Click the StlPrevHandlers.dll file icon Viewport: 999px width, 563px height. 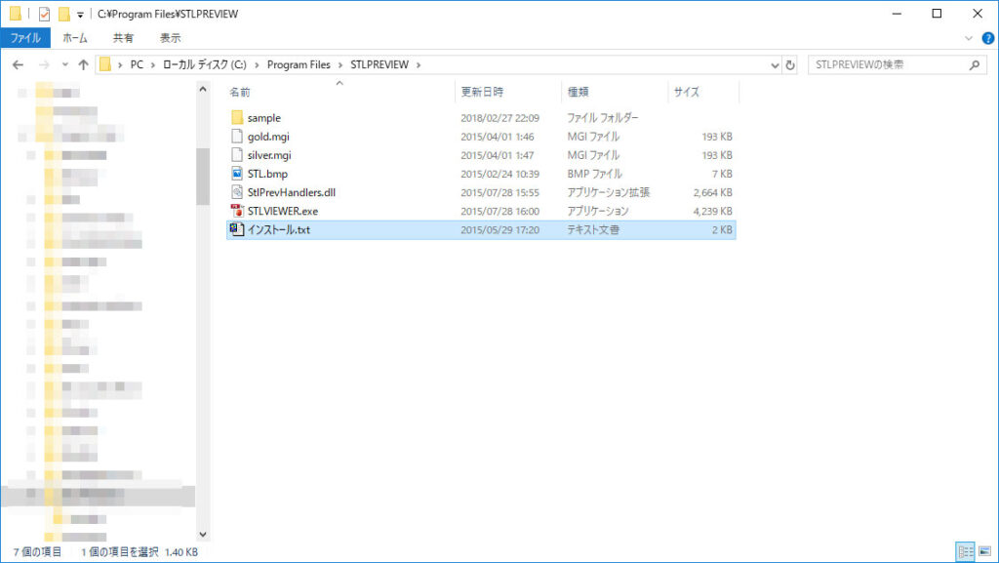(236, 192)
